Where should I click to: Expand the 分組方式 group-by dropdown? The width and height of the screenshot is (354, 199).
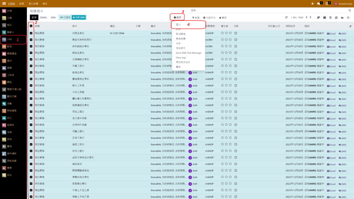click(209, 17)
